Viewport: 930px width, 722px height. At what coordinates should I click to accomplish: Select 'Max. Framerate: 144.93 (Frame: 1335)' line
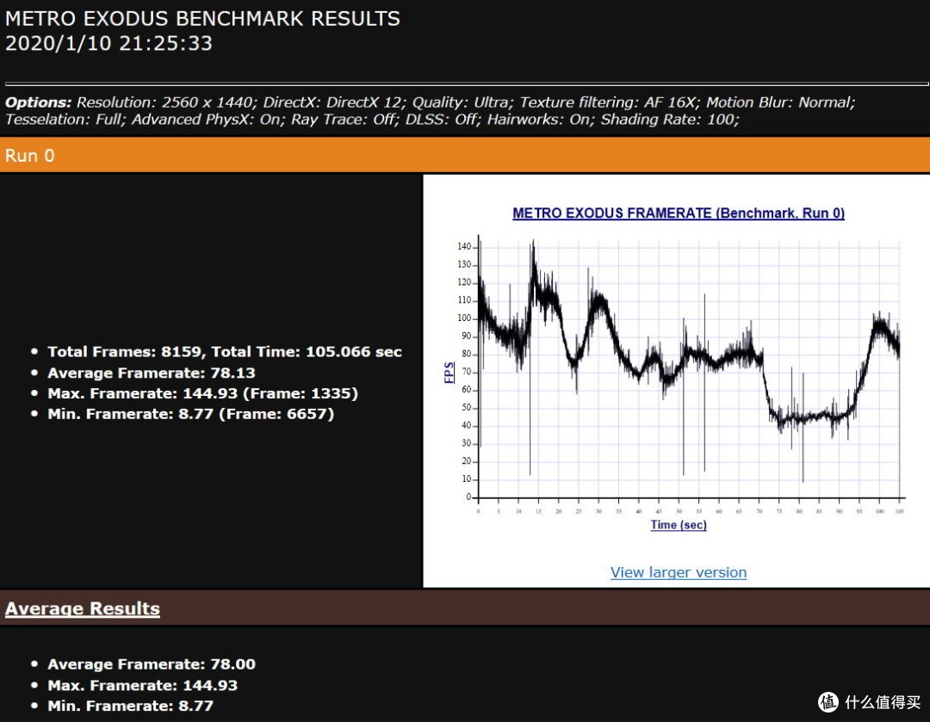[x=203, y=393]
